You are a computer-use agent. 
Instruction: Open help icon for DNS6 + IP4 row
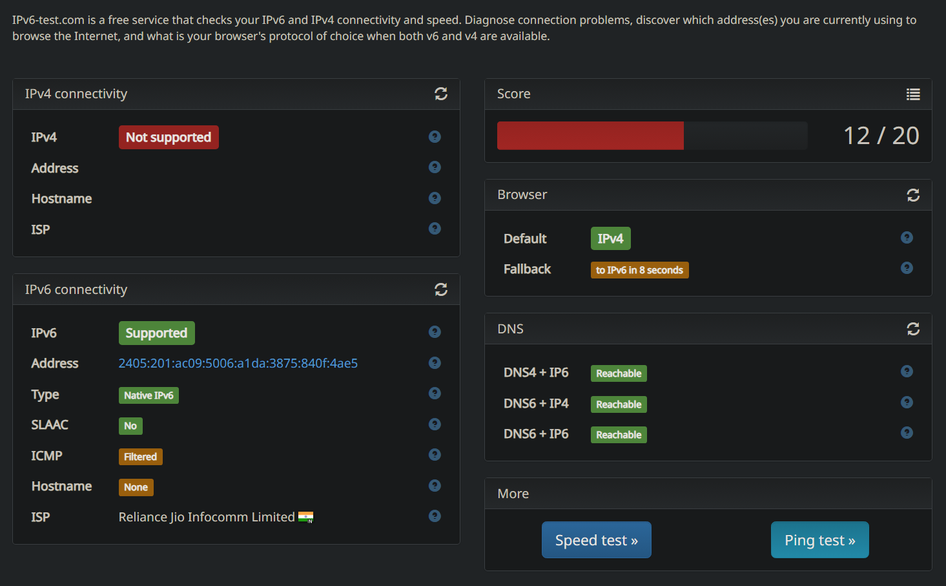point(907,402)
